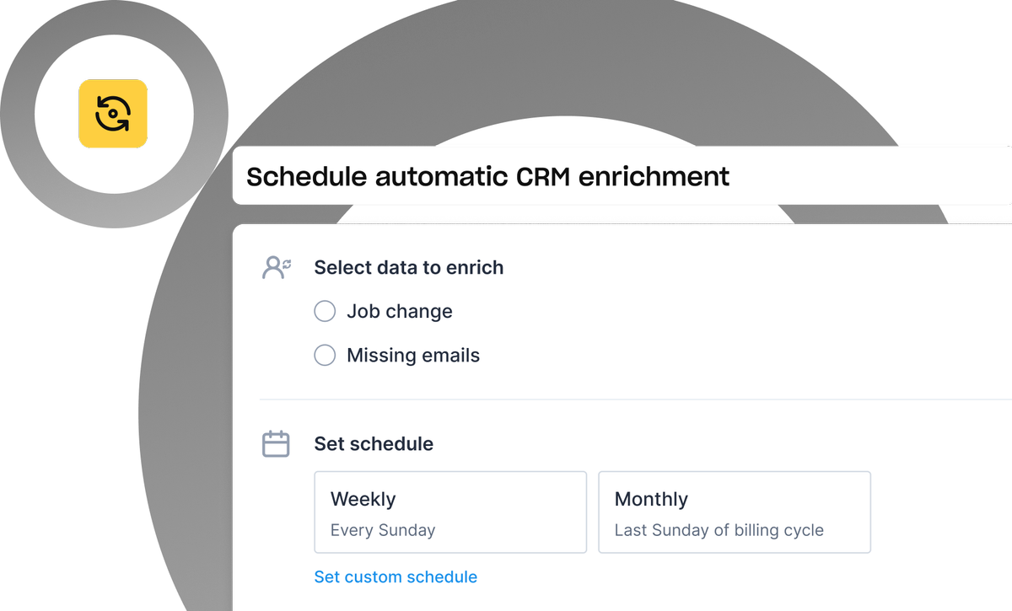The height and width of the screenshot is (611, 1012).
Task: Click the calendar icon beside Set schedule
Action: 276,444
